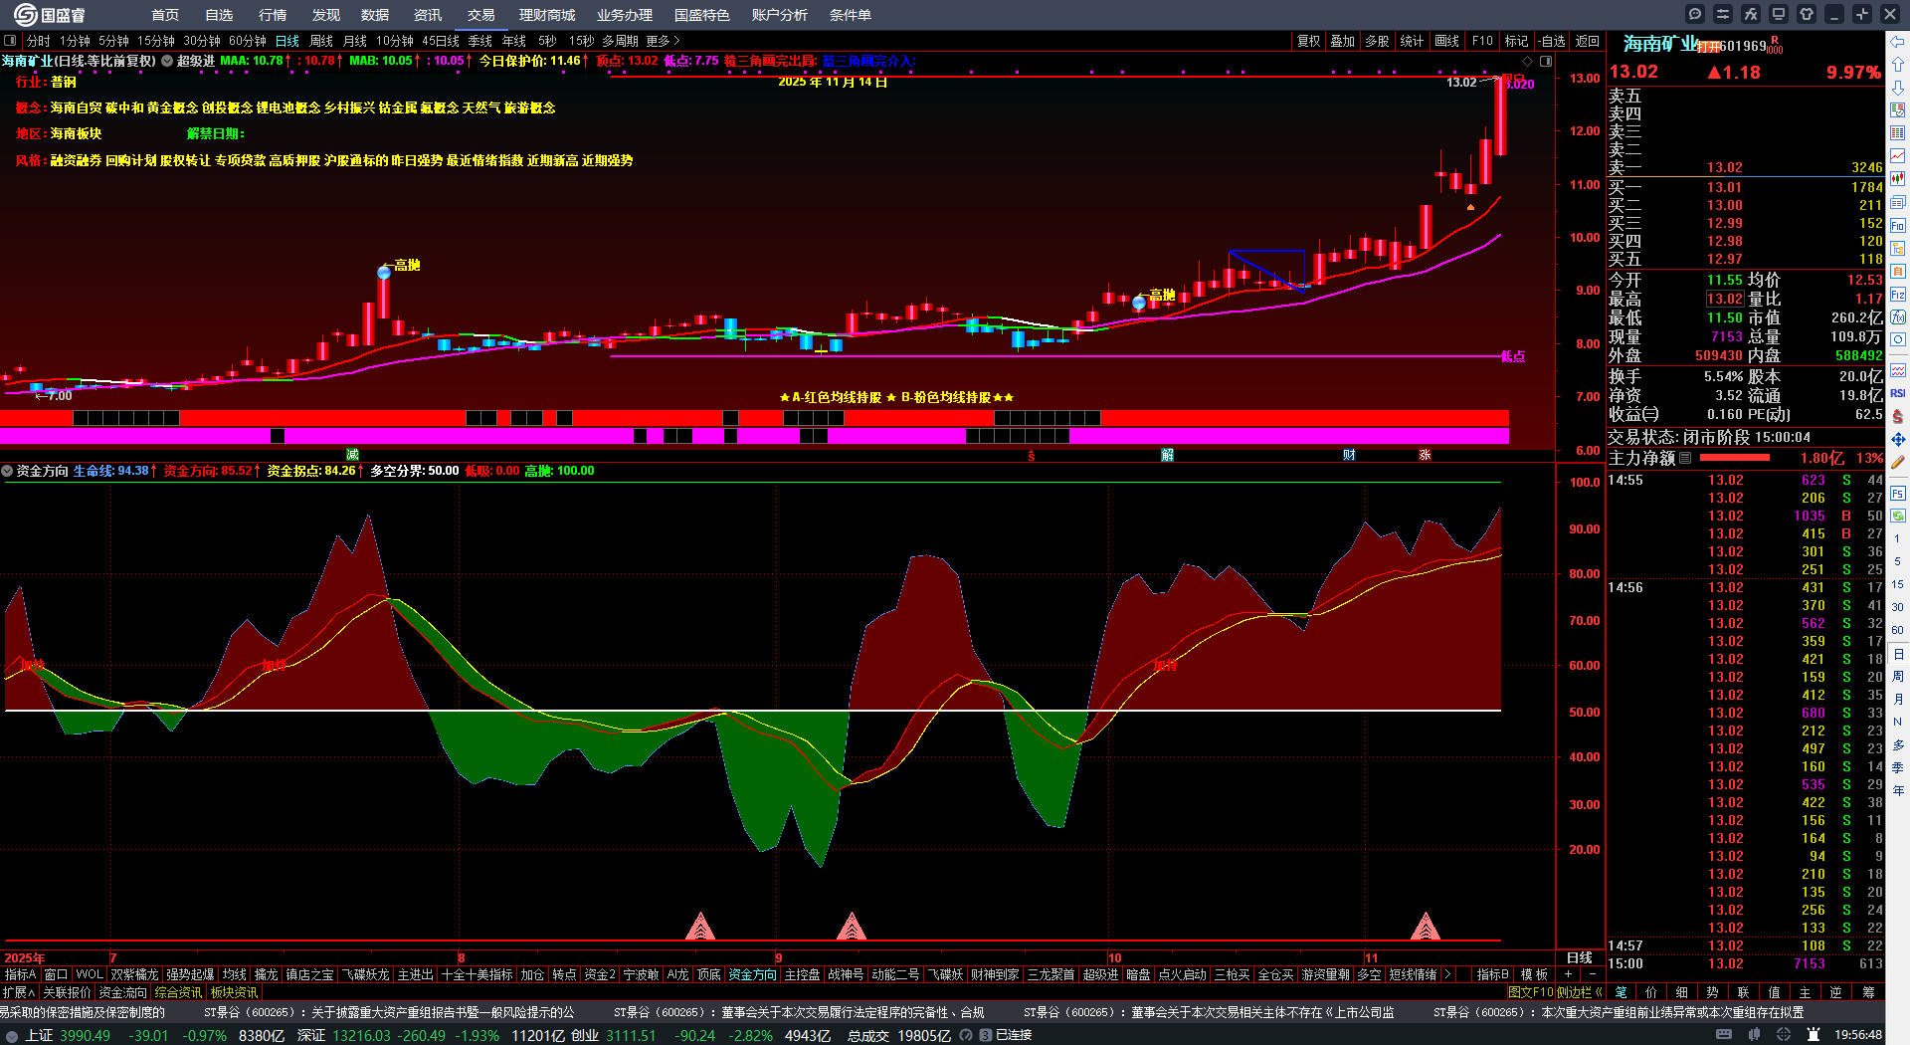Toggle 复权 price adjustment
The width and height of the screenshot is (1910, 1045).
(x=1308, y=41)
